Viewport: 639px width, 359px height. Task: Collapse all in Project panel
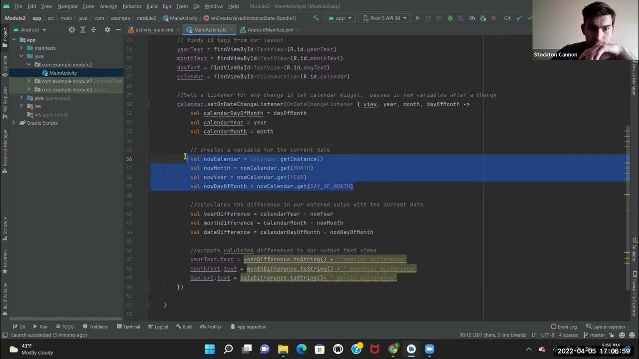pyautogui.click(x=94, y=30)
